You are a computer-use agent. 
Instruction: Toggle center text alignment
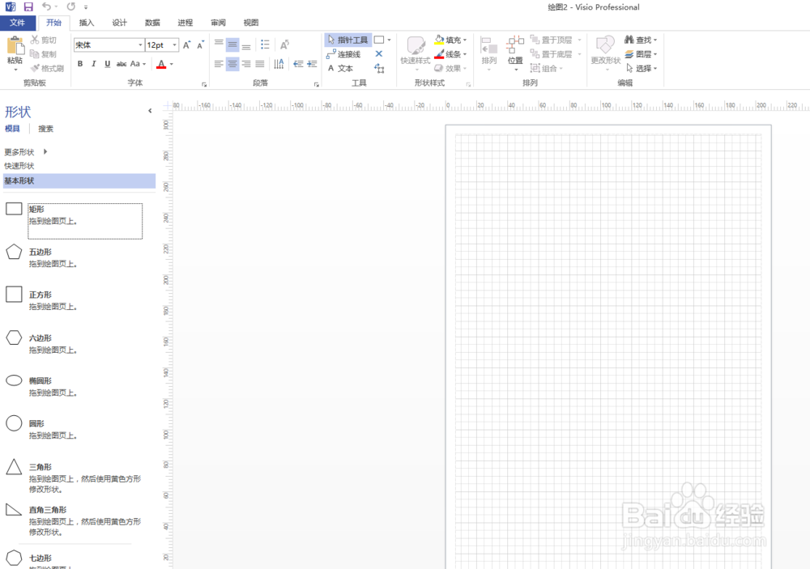[232, 64]
